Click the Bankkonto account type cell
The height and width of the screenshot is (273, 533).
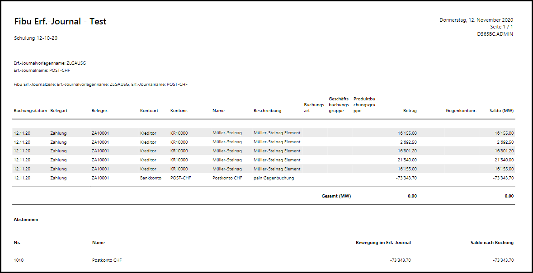[151, 178]
